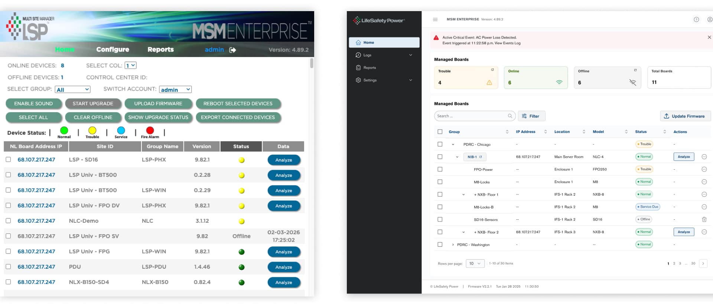Open the Offline card external link icon
The height and width of the screenshot is (305, 713).
(x=635, y=70)
